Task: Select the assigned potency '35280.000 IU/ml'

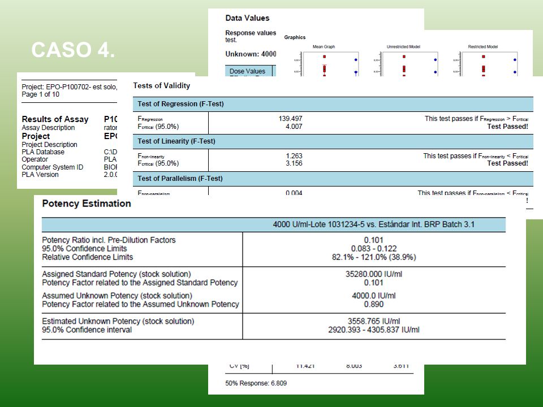Action: coord(374,274)
